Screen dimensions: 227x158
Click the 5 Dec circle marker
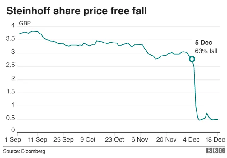[x=192, y=59]
